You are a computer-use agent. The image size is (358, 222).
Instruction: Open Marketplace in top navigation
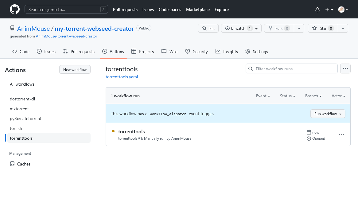pos(198,10)
